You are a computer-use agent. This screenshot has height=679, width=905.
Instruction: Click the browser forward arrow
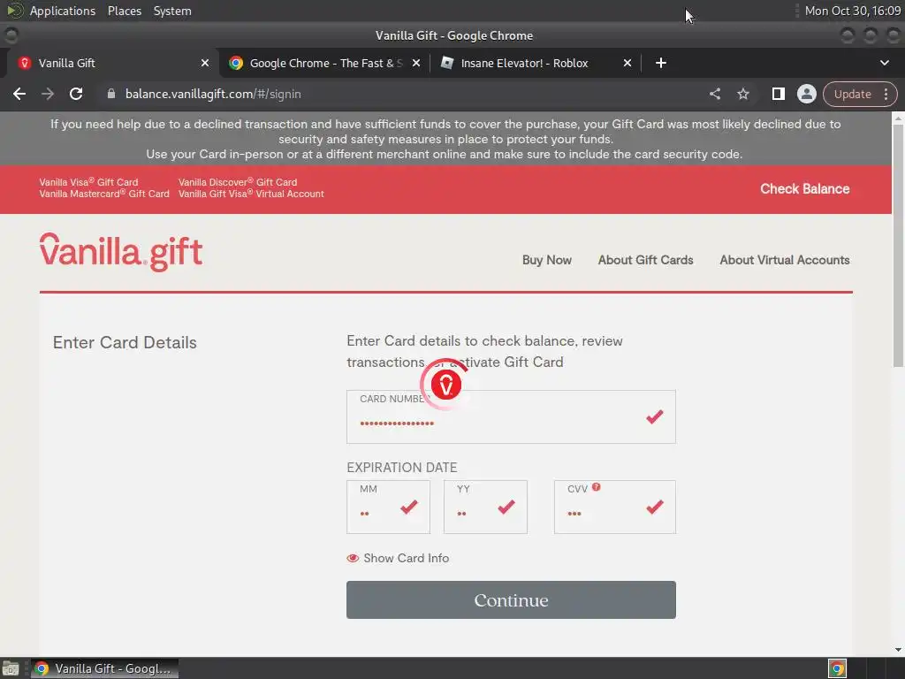tap(48, 94)
